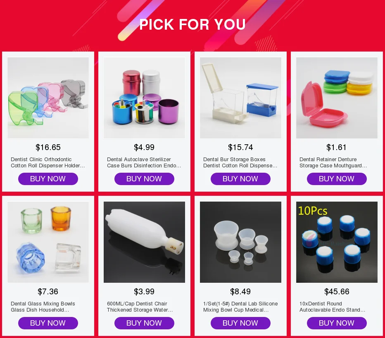Open the bur storage boxes image
This screenshot has height=338, width=385.
[x=240, y=98]
